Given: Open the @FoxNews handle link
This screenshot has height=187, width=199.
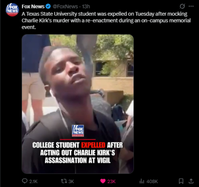Looking at the screenshot, I should [x=65, y=6].
